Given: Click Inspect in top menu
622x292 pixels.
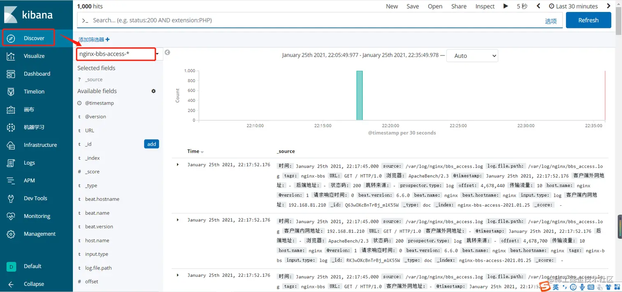Looking at the screenshot, I should tap(485, 6).
